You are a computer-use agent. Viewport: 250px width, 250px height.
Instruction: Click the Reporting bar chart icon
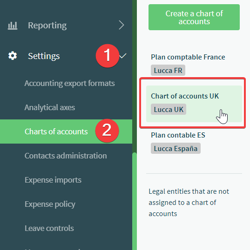tap(13, 26)
